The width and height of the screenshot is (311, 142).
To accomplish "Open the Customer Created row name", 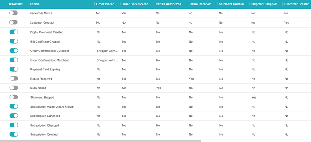I will [42, 22].
